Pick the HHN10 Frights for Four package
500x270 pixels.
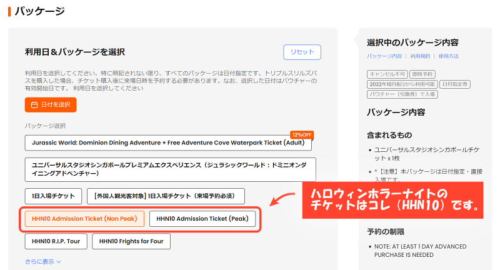tap(131, 241)
